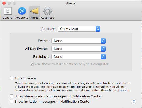Image resolution: width=142 pixels, height=108 pixels.
Task: Open the General preferences pane
Action: pyautogui.click(x=8, y=13)
